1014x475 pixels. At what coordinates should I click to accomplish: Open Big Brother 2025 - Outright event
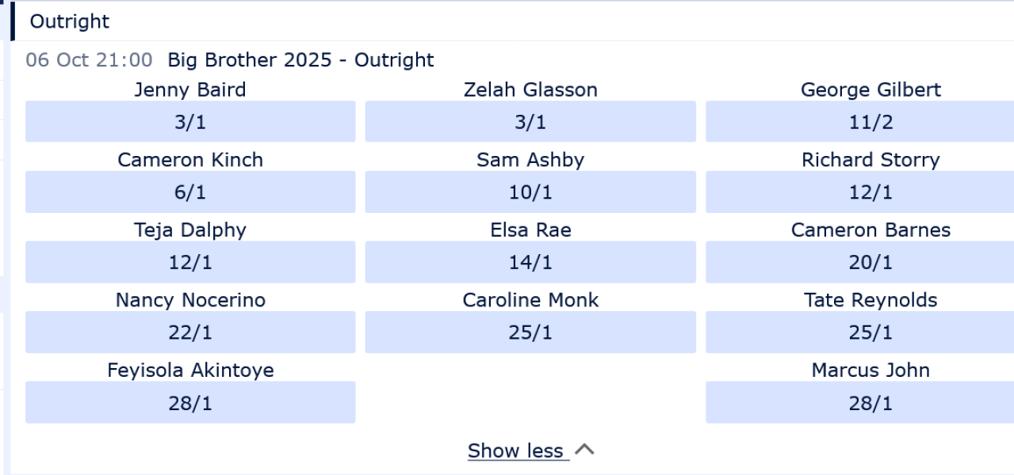click(x=300, y=60)
